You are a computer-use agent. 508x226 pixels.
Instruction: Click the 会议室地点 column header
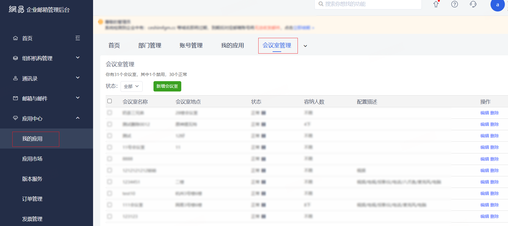tap(188, 102)
